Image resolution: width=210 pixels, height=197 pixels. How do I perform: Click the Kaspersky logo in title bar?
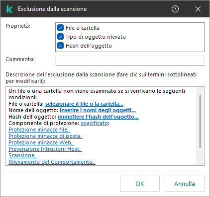point(9,9)
